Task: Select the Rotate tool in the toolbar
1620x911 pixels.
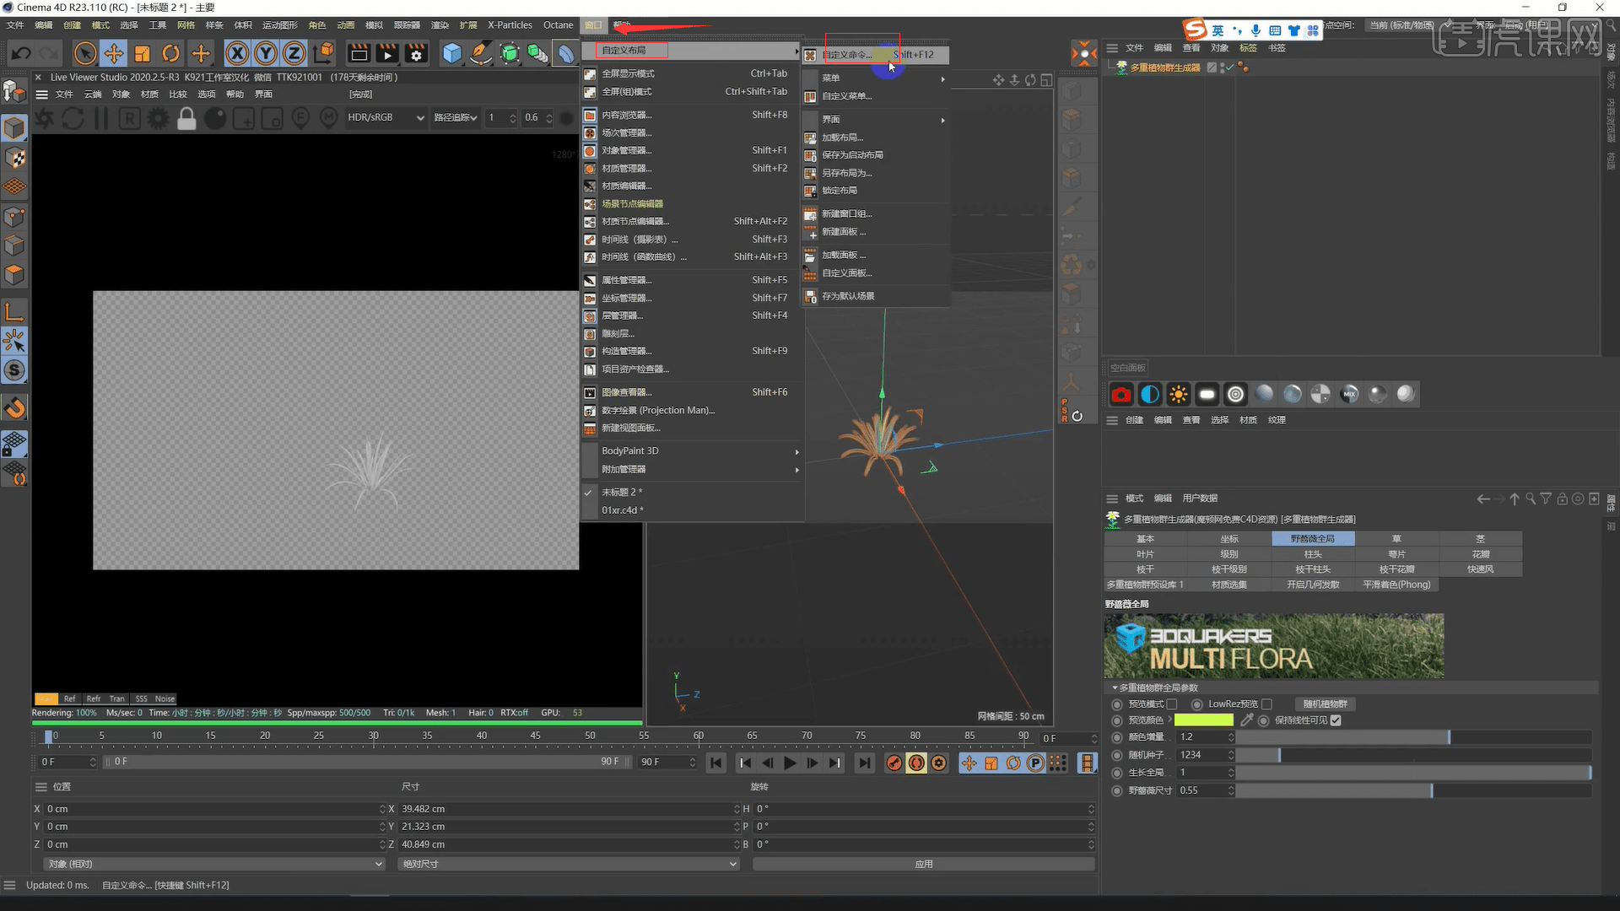Action: pyautogui.click(x=170, y=53)
